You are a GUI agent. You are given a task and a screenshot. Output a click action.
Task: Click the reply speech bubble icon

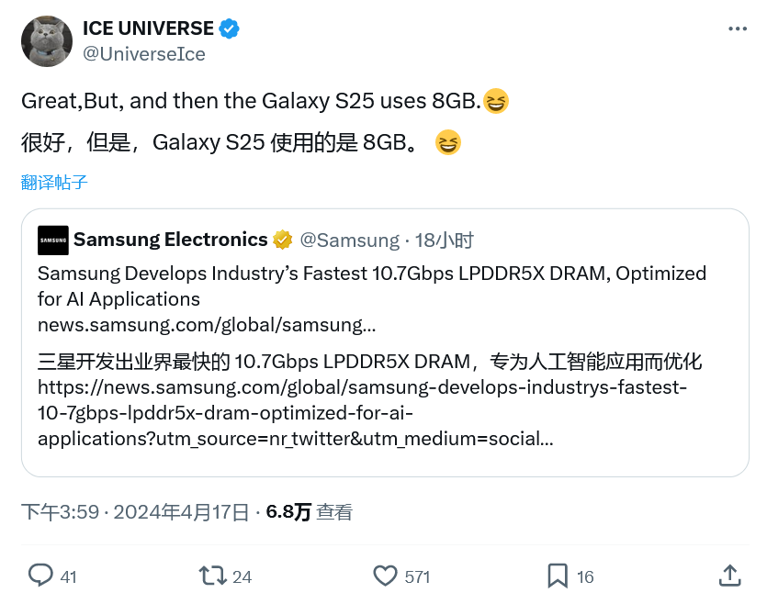click(40, 576)
